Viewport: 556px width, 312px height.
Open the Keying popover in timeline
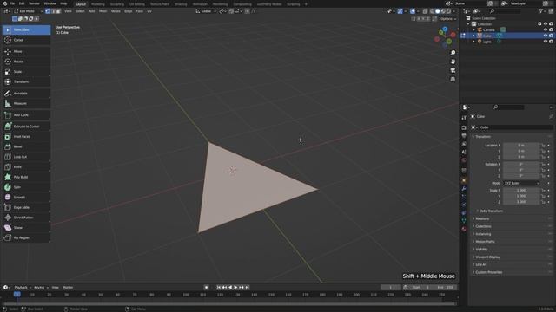(41, 288)
